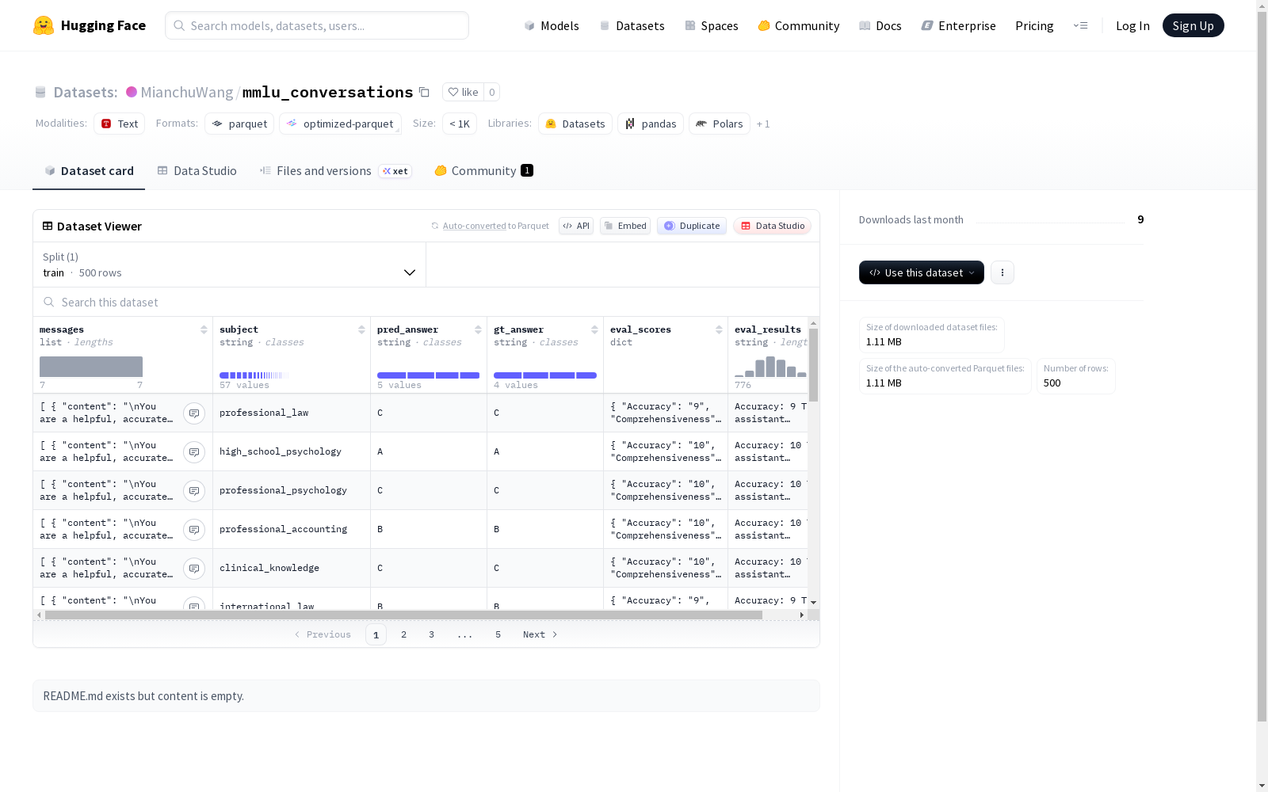The image size is (1268, 792).
Task: Open the navigation overflow menu icon
Action: (1080, 25)
